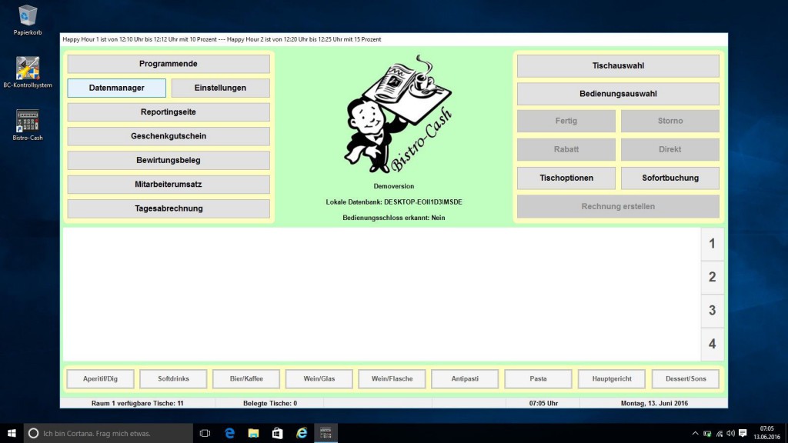The height and width of the screenshot is (443, 788).
Task: Switch to Hauptgericht category
Action: [x=612, y=378]
